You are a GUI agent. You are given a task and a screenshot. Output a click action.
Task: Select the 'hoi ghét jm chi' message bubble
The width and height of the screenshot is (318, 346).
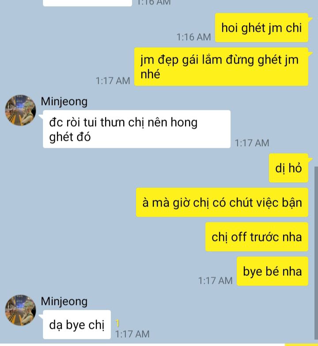261,27
